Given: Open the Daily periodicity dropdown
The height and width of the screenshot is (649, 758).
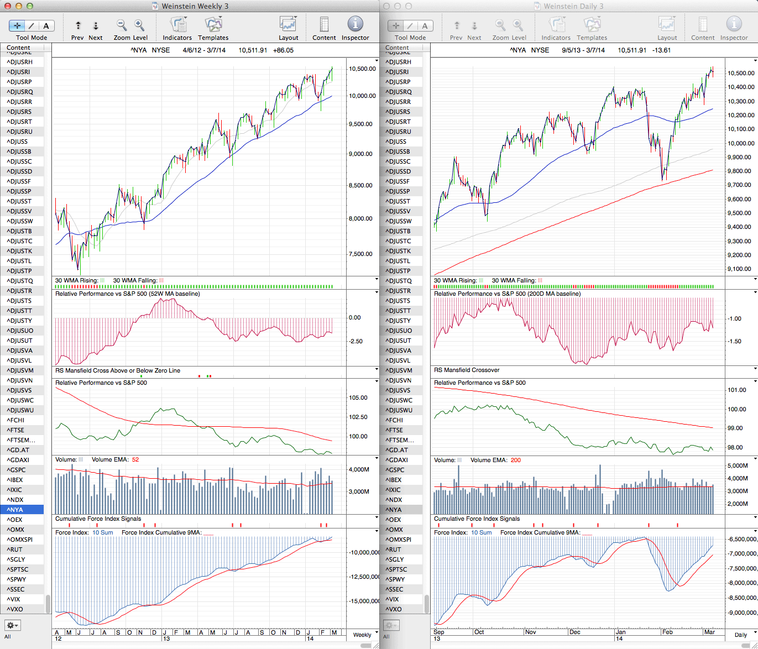Looking at the screenshot, I should click(744, 635).
